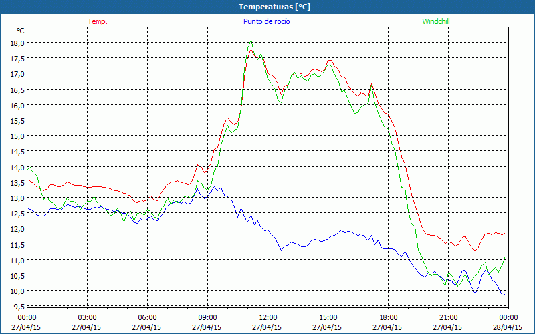Click the 27/04/15 date under 21:00
Viewport: 535px width, 334px height.
[x=447, y=327]
